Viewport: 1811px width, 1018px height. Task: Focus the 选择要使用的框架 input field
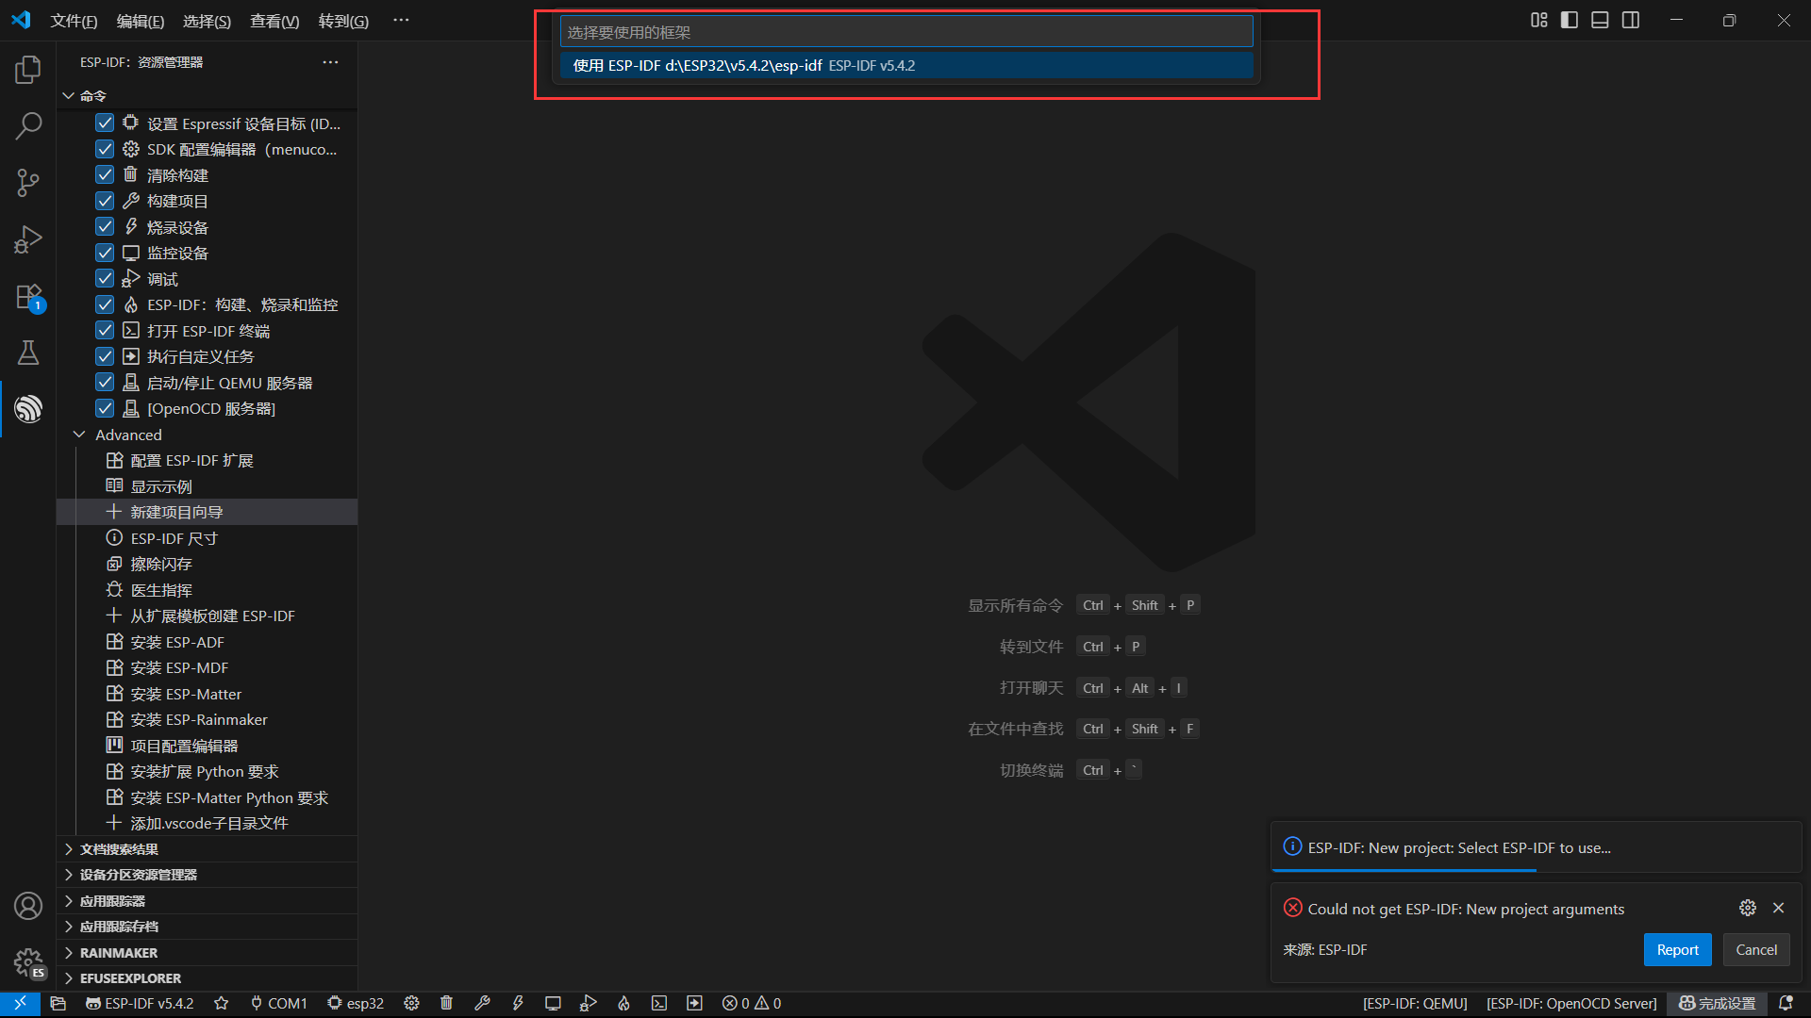pos(906,32)
